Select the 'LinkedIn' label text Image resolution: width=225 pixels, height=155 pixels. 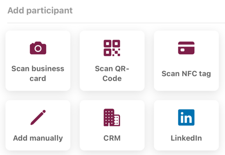pos(186,138)
